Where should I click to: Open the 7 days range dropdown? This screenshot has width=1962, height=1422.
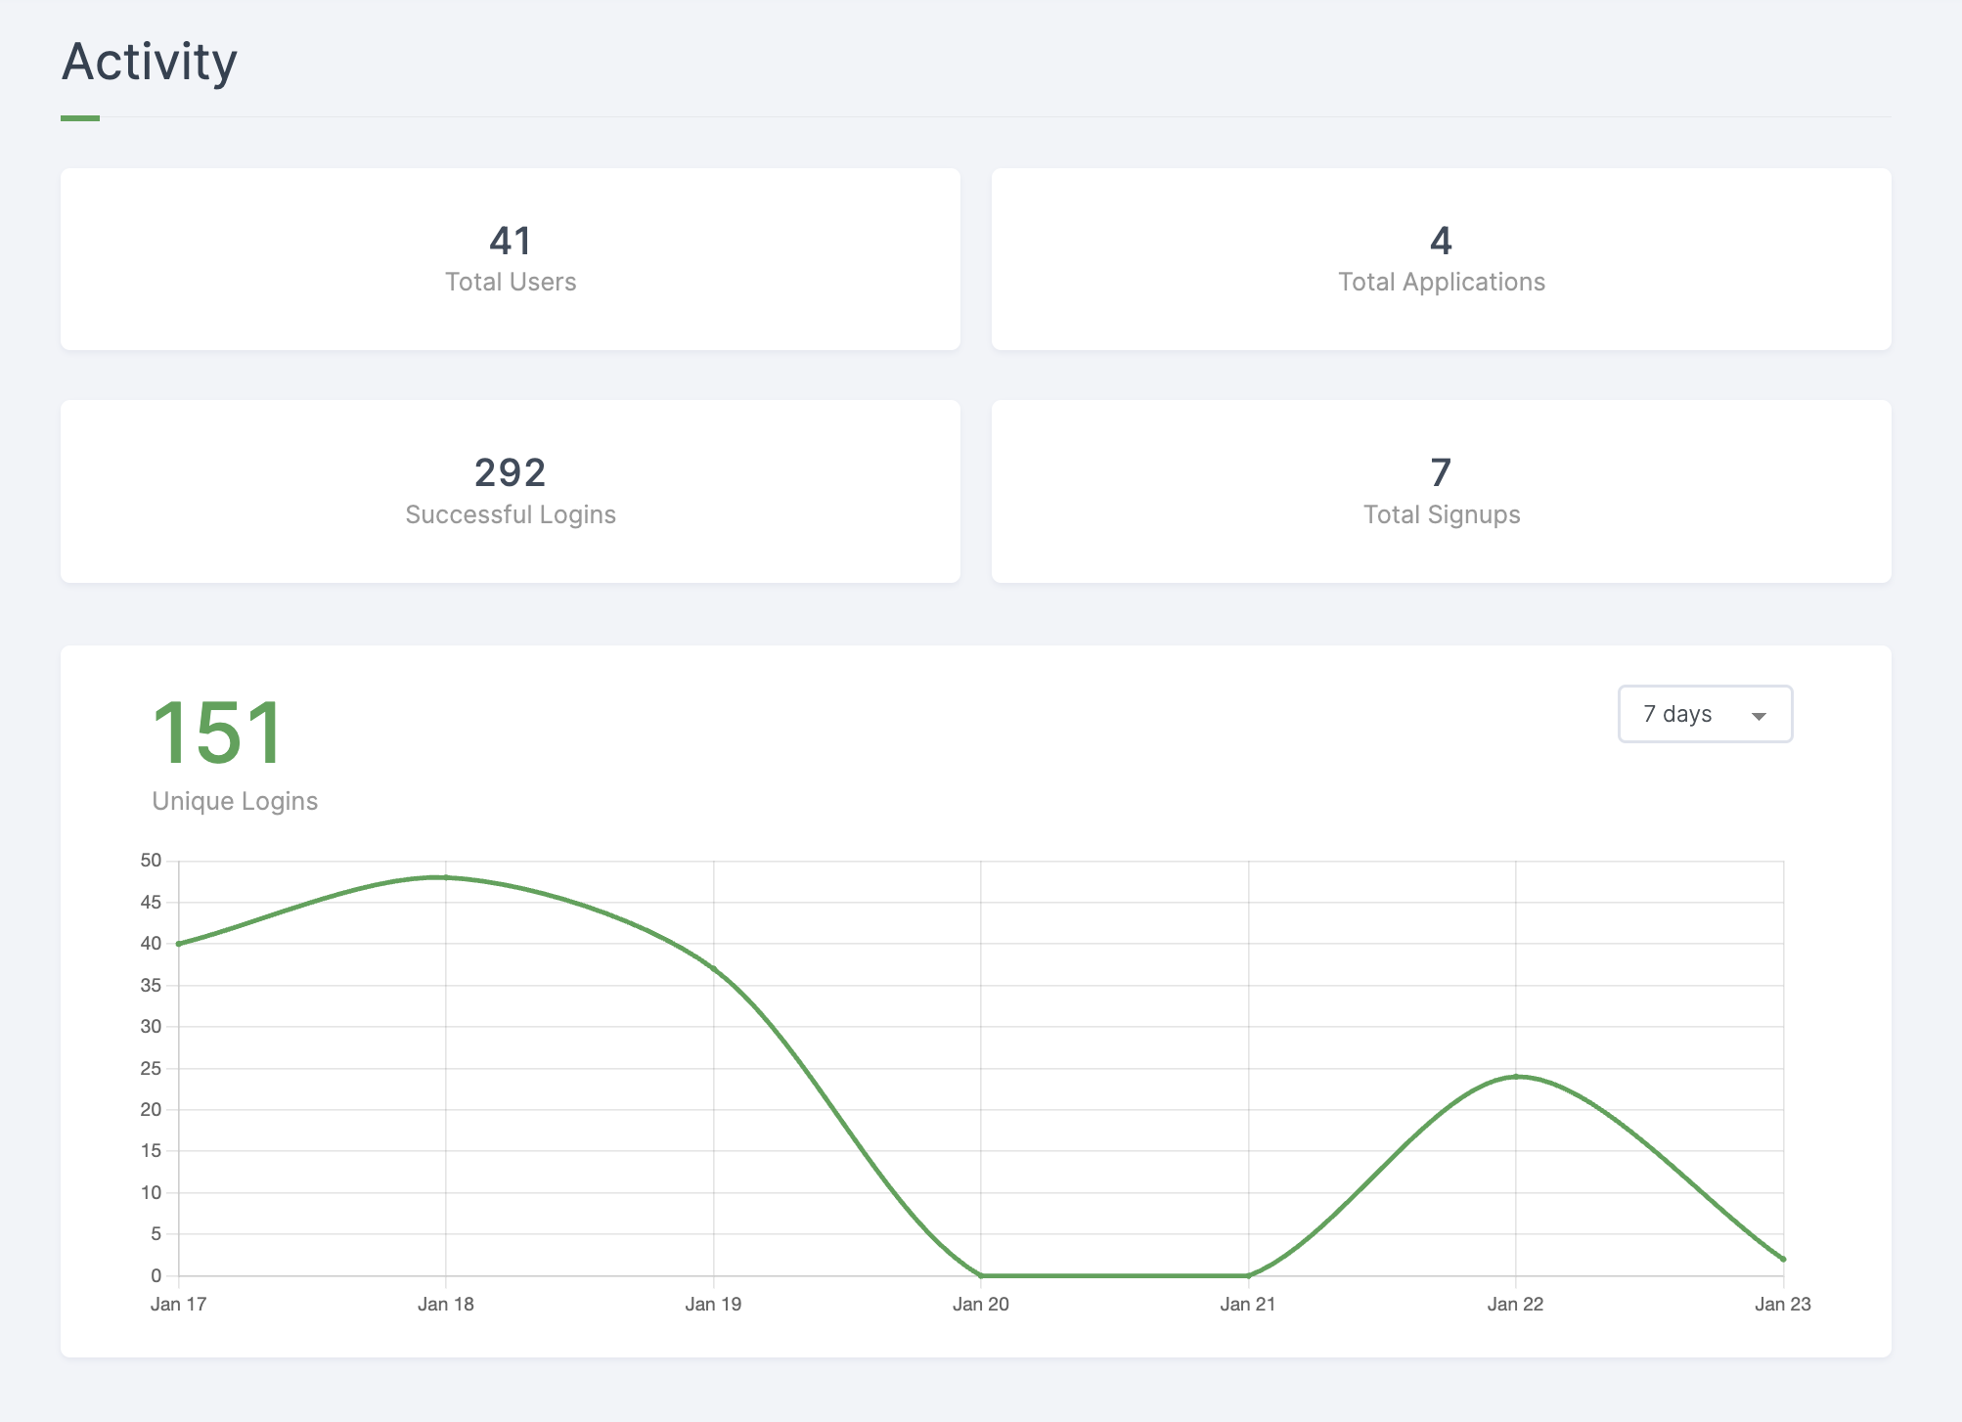click(1705, 714)
